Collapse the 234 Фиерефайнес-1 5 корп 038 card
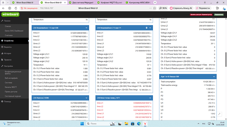Screen dimensions: 227x127 coord(87,28)
